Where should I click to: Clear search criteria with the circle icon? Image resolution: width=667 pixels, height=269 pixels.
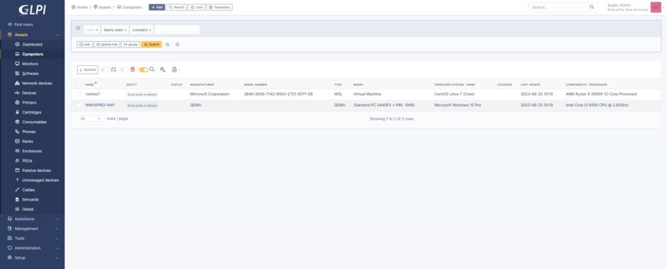pyautogui.click(x=177, y=44)
